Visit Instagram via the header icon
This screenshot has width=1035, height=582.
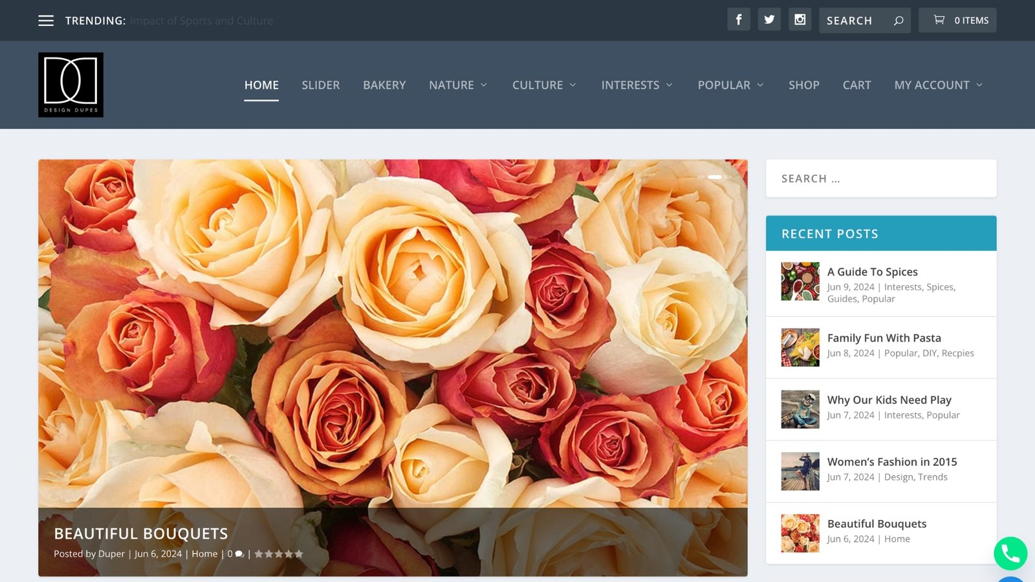click(800, 19)
